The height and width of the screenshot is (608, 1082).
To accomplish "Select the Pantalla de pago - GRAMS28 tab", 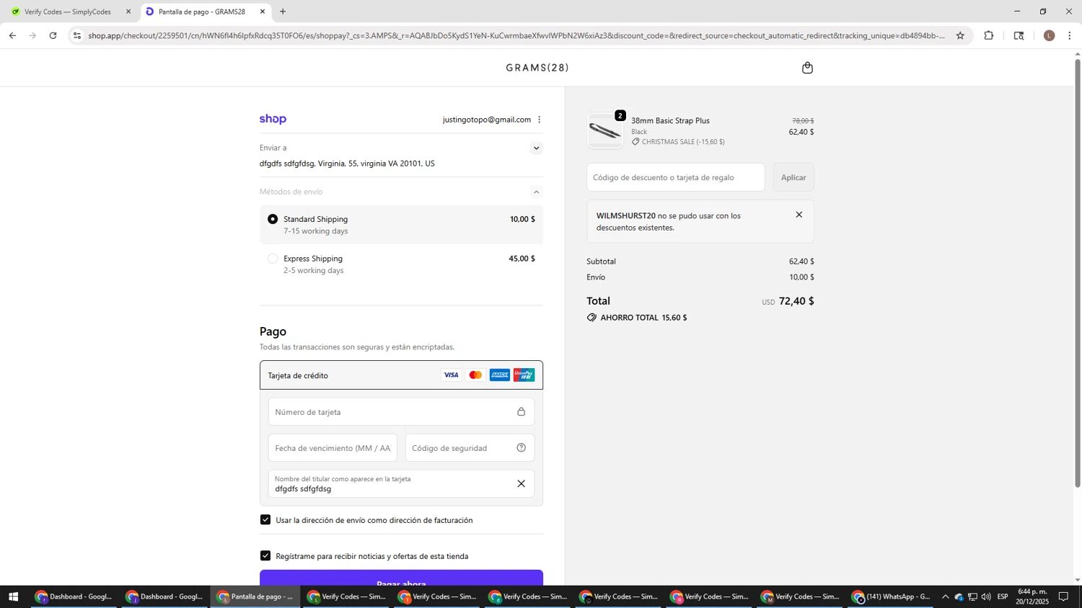I will (202, 12).
